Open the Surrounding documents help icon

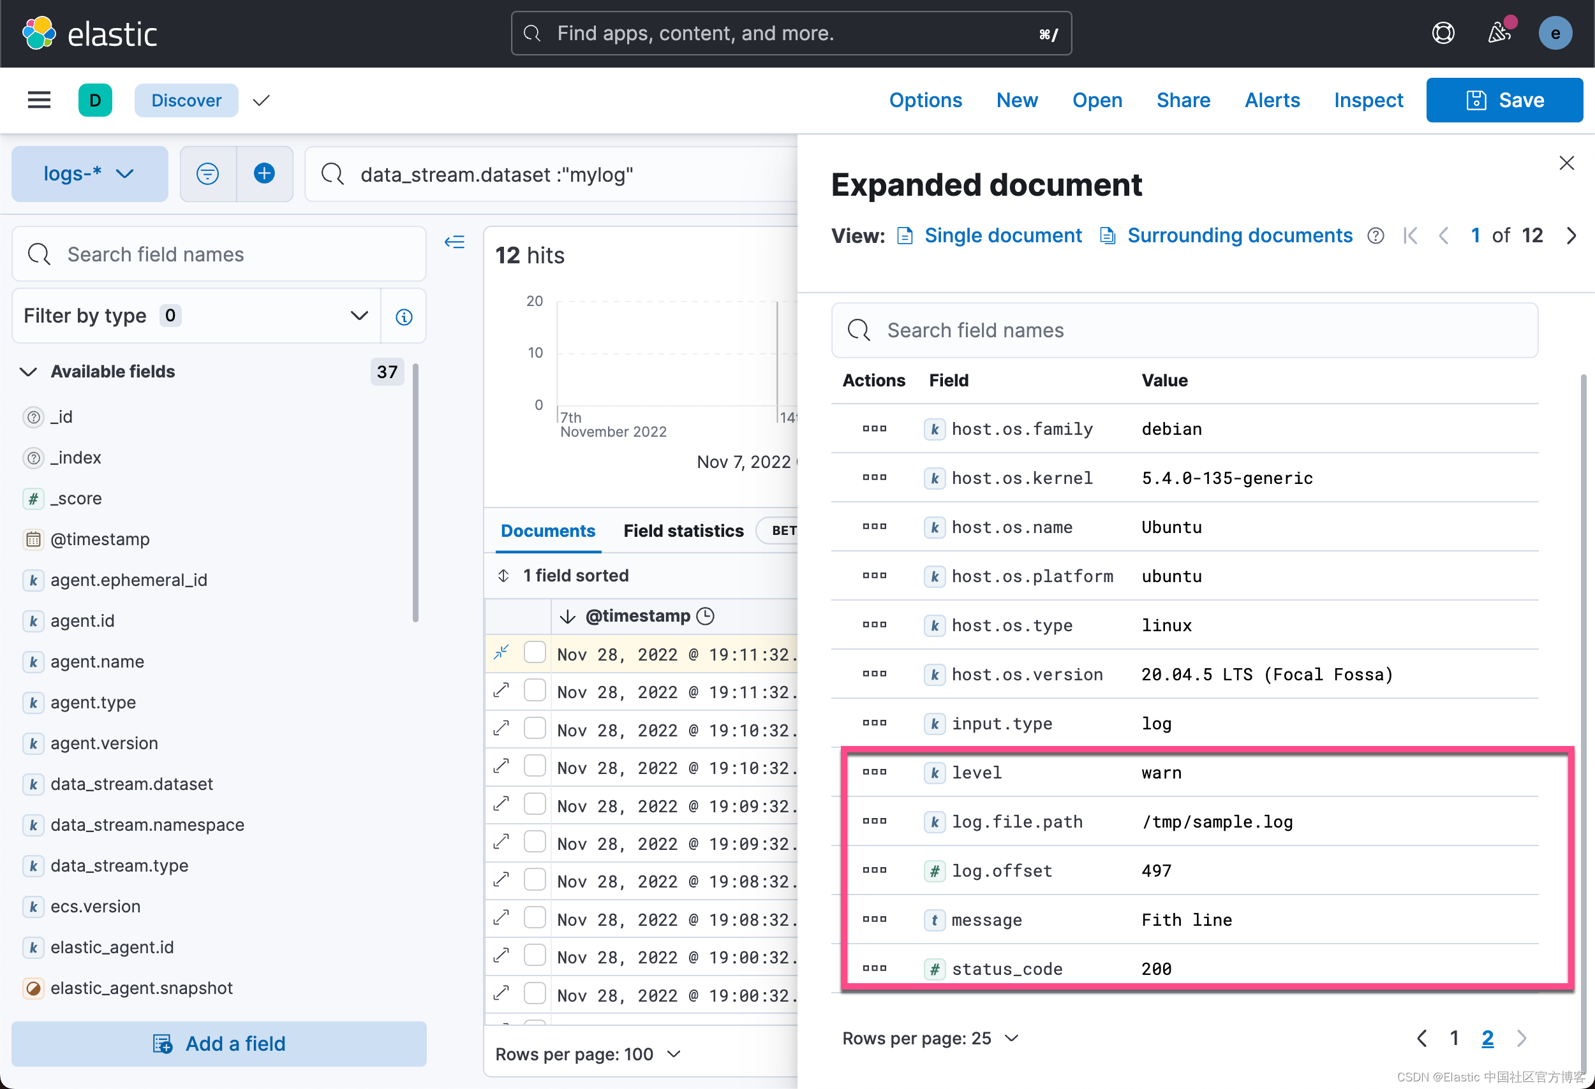pyautogui.click(x=1376, y=236)
